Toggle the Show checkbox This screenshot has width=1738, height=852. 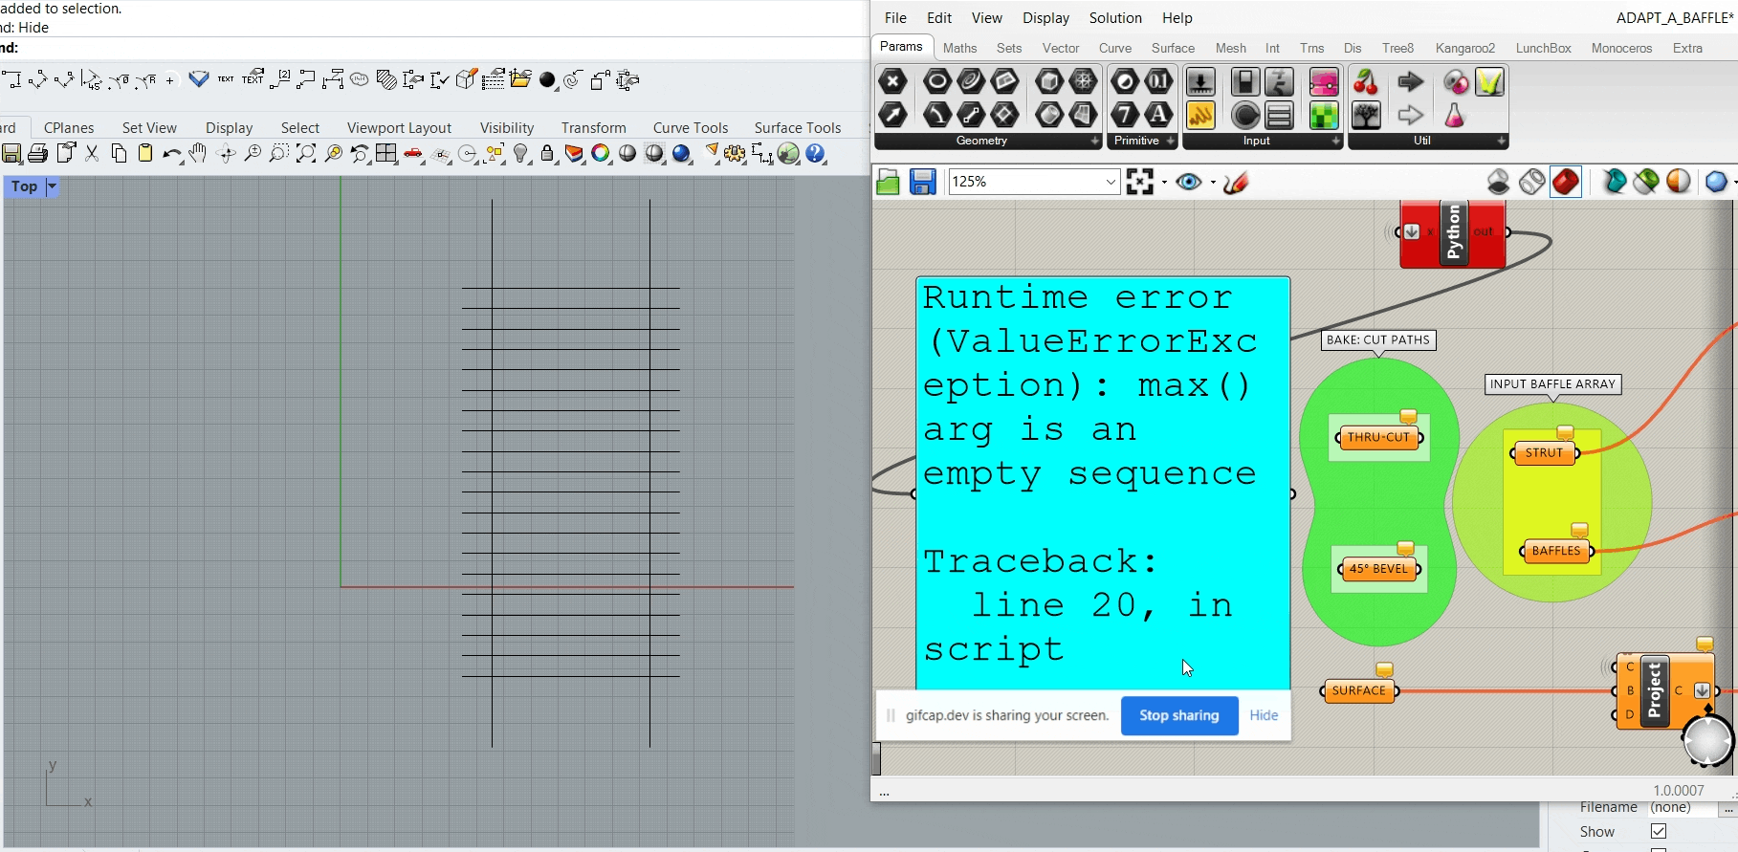tap(1659, 832)
